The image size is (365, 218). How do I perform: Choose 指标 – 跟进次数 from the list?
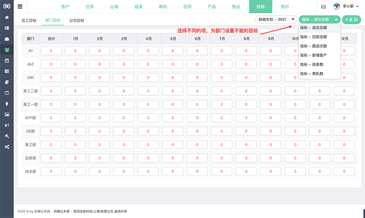coord(319,46)
